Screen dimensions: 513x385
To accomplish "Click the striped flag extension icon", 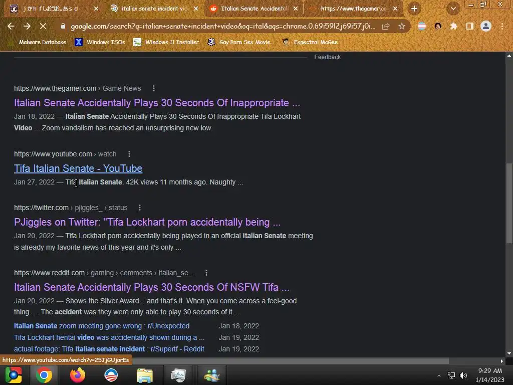I will pyautogui.click(x=422, y=27).
